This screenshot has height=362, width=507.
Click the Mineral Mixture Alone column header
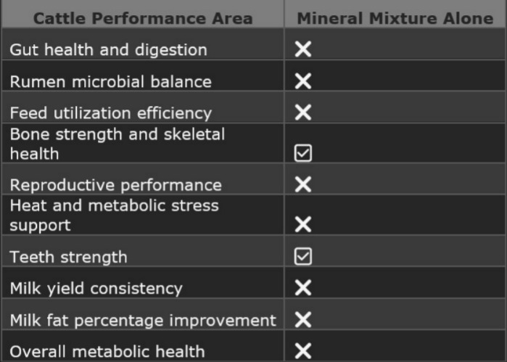point(395,18)
